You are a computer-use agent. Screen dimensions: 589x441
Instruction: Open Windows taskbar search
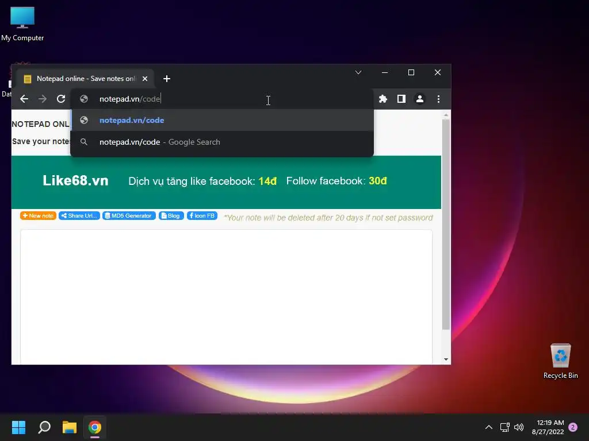coord(44,427)
